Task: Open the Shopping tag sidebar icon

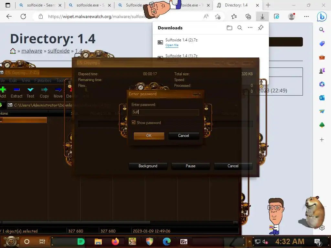Action: pyautogui.click(x=322, y=44)
